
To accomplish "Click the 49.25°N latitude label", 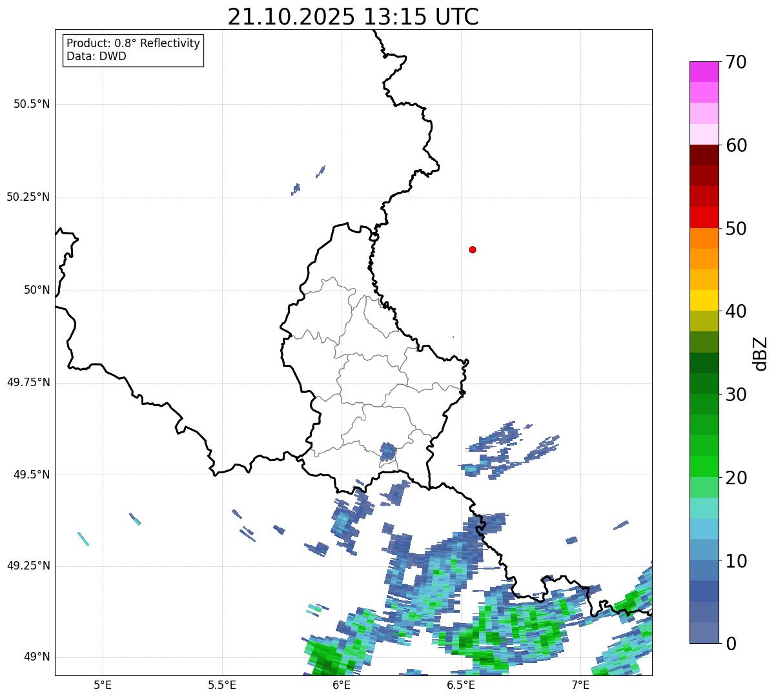I will pos(28,566).
